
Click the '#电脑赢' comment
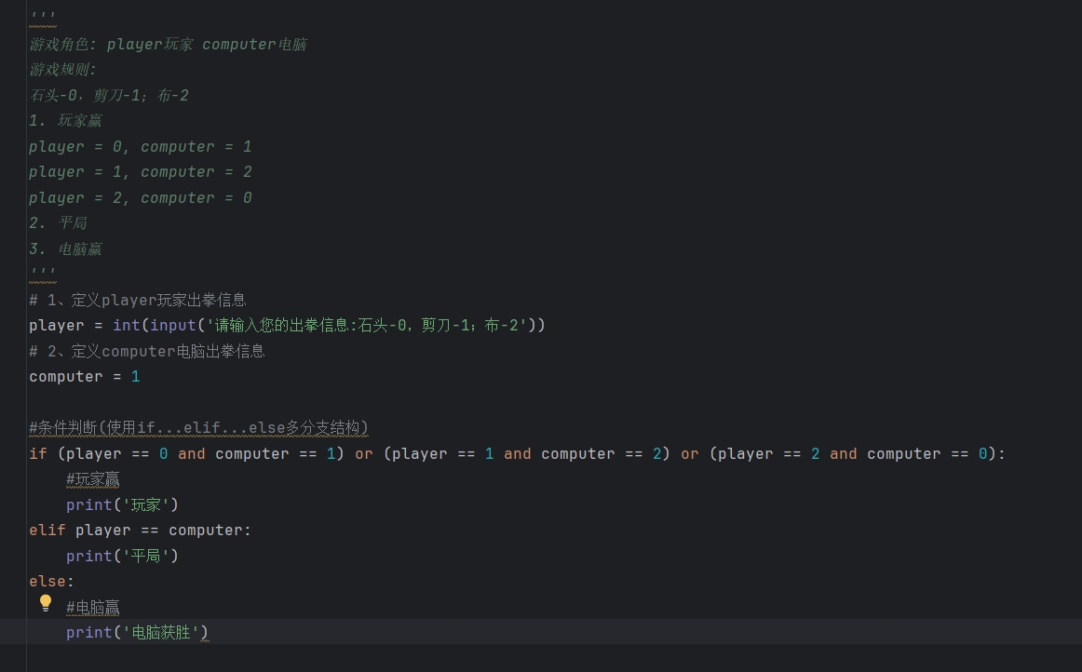92,608
